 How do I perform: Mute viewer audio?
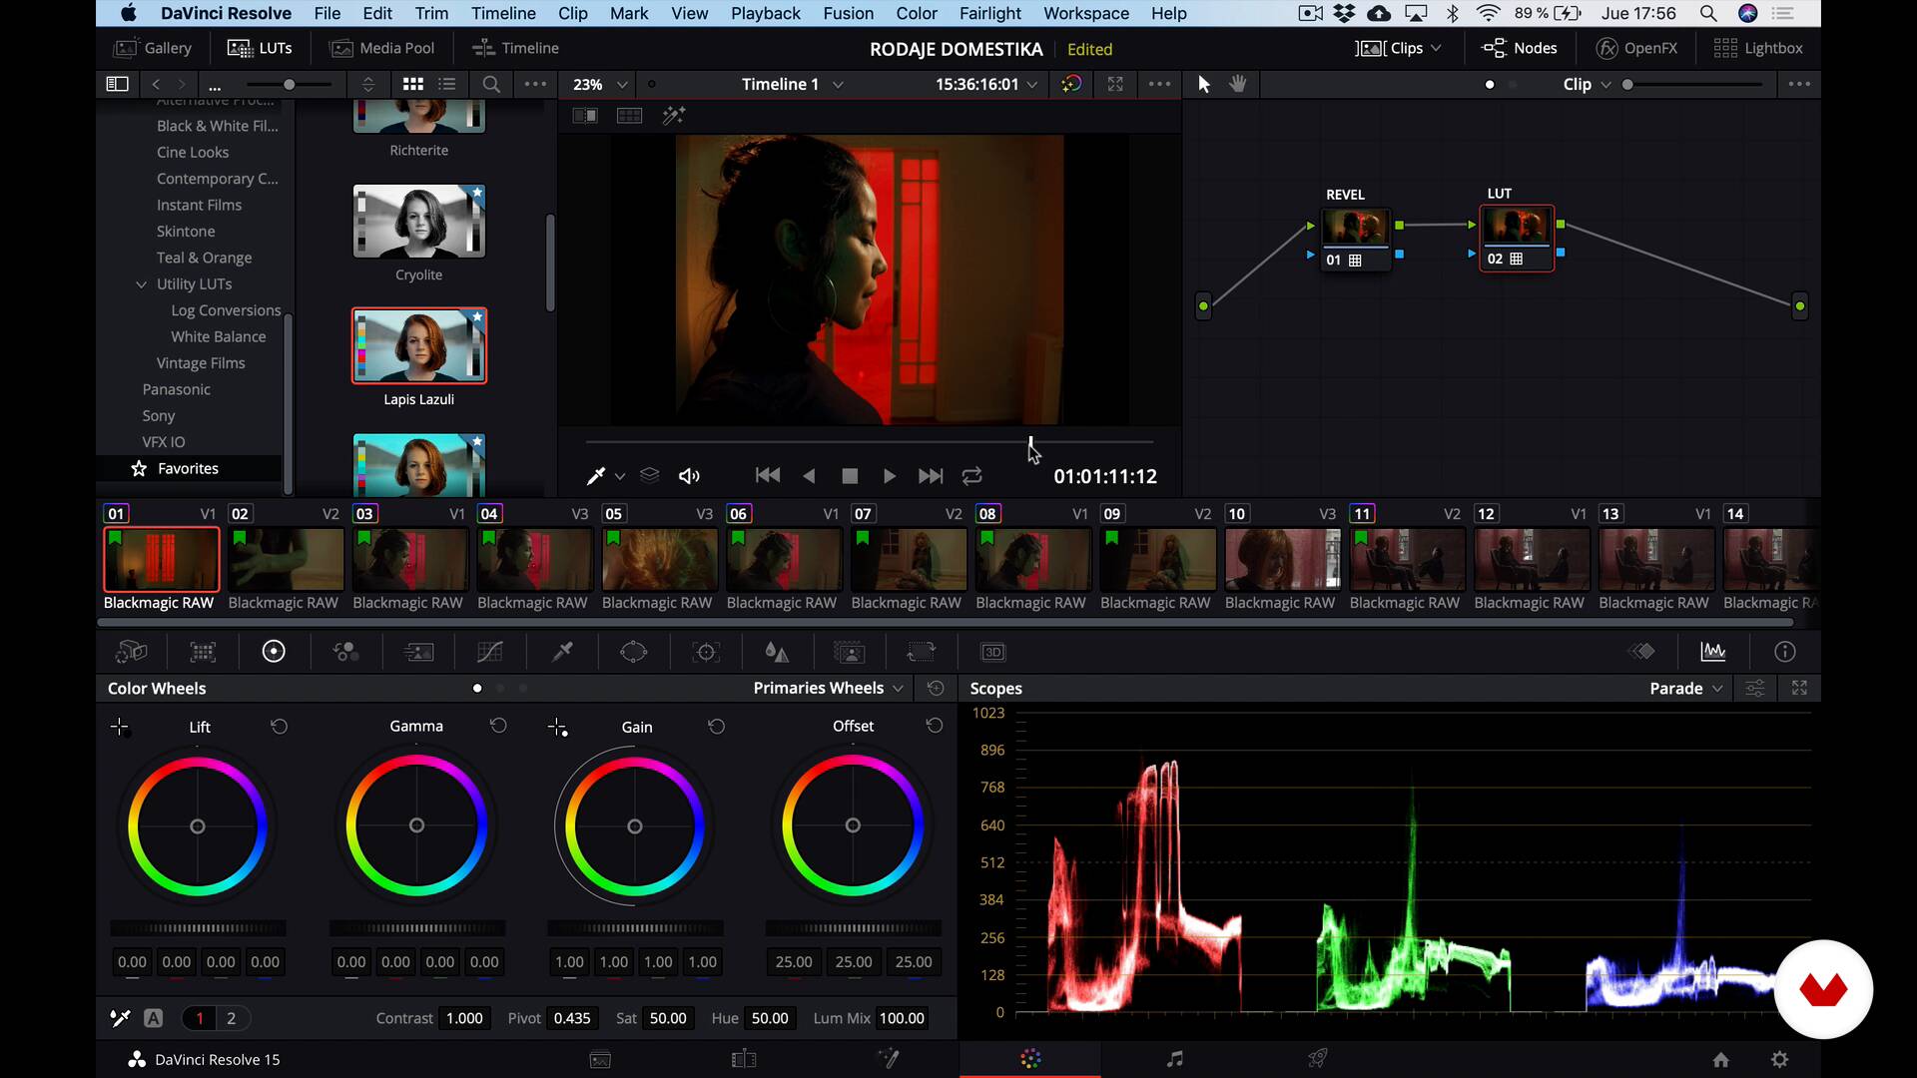[x=689, y=477]
